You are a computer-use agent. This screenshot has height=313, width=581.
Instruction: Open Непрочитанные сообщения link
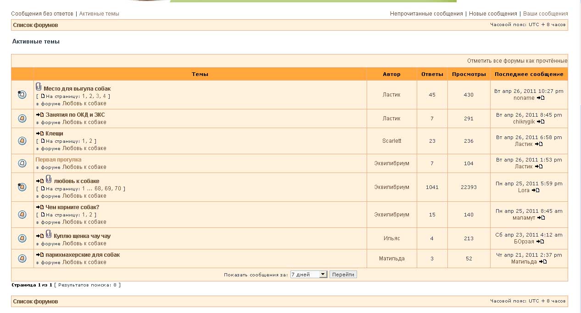tap(426, 14)
